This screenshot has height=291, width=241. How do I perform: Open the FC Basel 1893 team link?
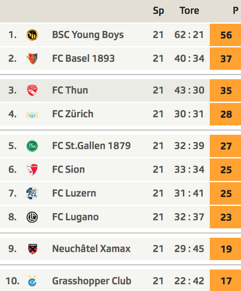(x=83, y=59)
